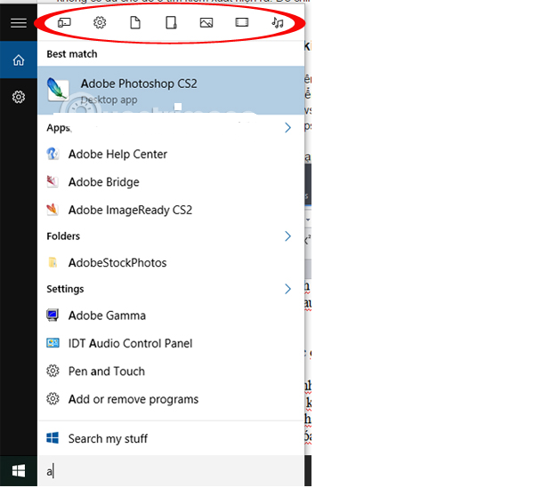The height and width of the screenshot is (488, 534).
Task: Click the Windows Start button
Action: pos(19,471)
